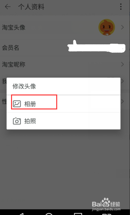Tap the 修改头像 dialog title
This screenshot has height=215, width=130.
pyautogui.click(x=24, y=86)
